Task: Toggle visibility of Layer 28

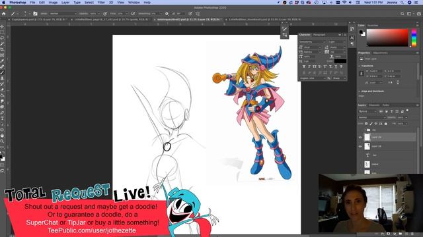Action: click(x=360, y=146)
